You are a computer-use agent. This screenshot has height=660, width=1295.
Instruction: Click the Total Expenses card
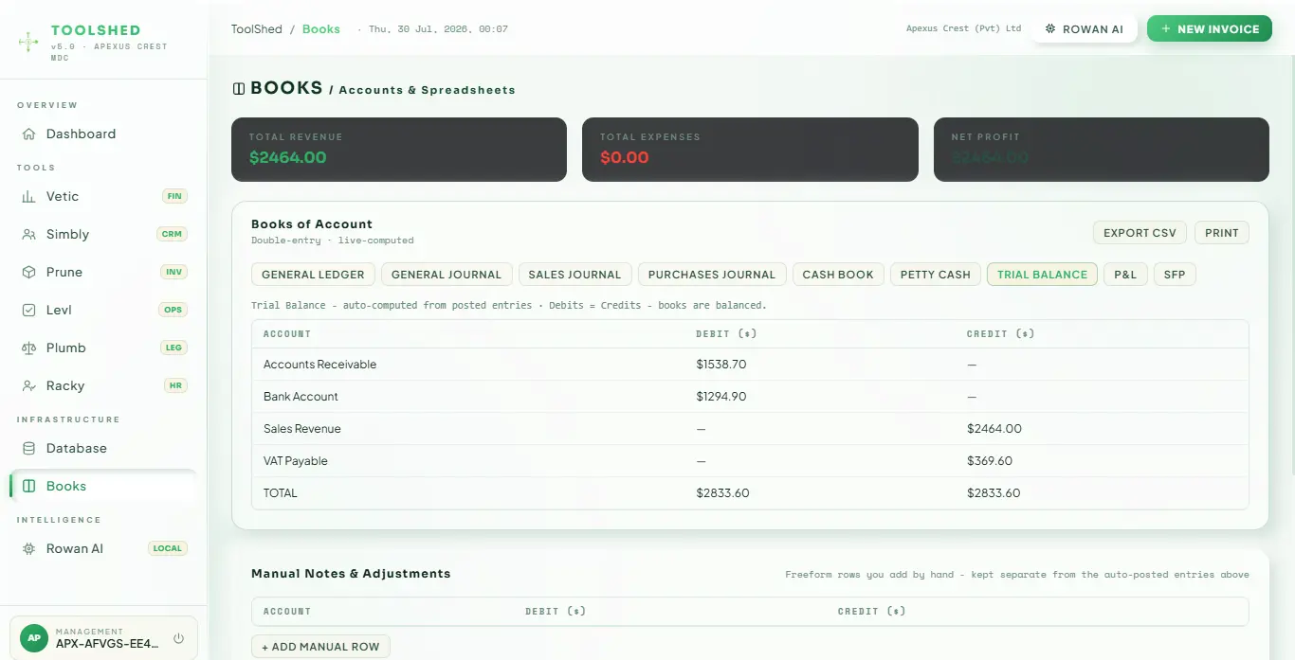click(x=750, y=150)
